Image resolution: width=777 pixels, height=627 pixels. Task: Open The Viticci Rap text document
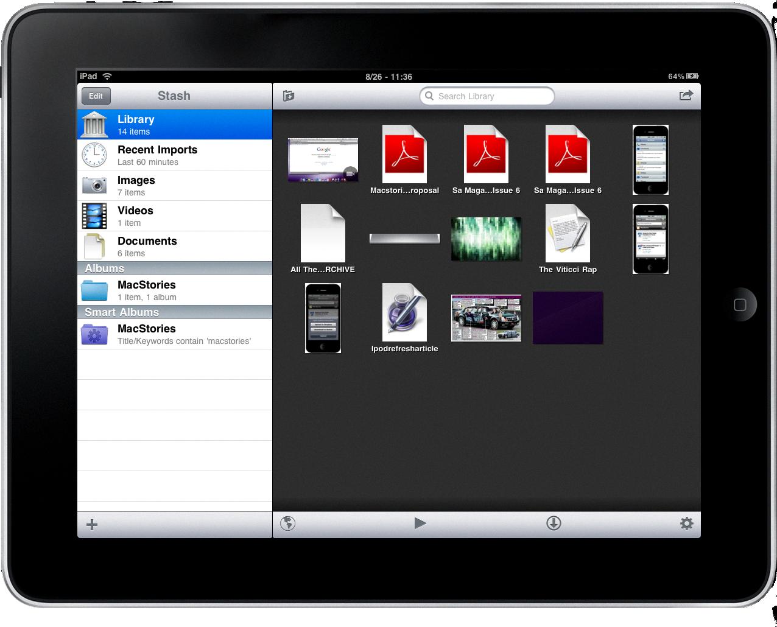(568, 239)
